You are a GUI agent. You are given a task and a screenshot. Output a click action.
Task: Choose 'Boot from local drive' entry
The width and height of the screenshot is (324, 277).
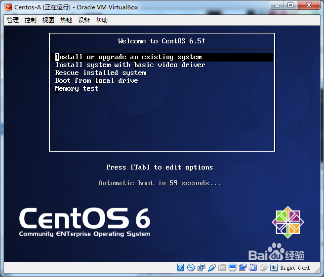point(96,81)
